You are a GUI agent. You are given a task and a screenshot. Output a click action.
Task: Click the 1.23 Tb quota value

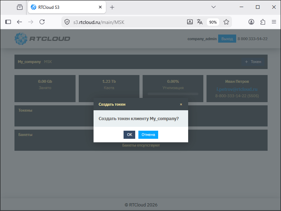coord(109,81)
